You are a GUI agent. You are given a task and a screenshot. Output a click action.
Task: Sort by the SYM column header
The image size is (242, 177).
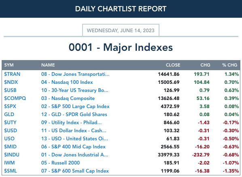9,65
